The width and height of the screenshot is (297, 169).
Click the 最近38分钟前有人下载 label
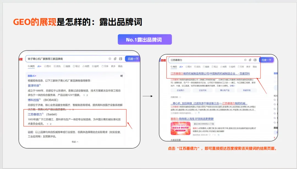(x=204, y=124)
